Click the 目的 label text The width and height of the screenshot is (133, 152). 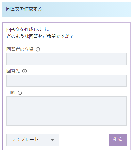pos(11,93)
